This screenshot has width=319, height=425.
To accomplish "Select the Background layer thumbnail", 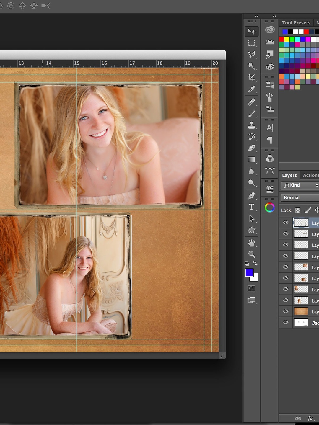I will [301, 323].
